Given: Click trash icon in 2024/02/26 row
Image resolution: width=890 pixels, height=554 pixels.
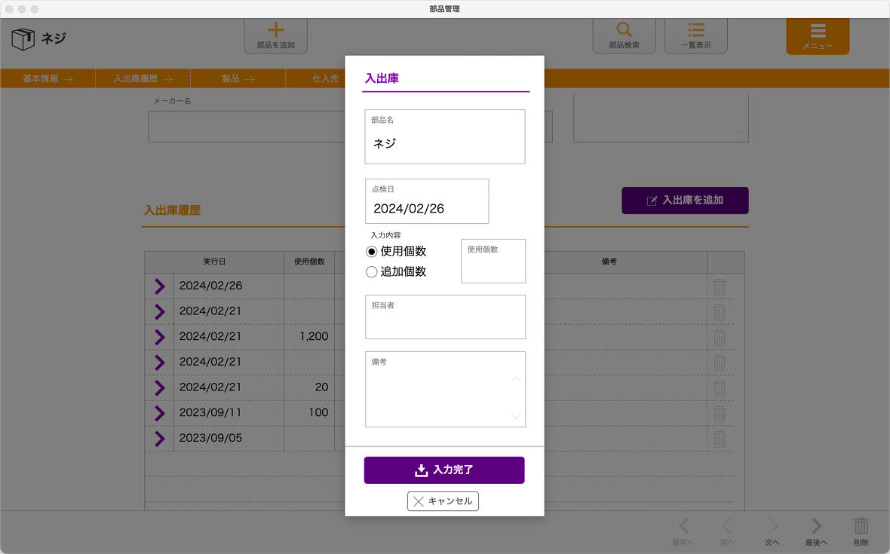Looking at the screenshot, I should (720, 286).
